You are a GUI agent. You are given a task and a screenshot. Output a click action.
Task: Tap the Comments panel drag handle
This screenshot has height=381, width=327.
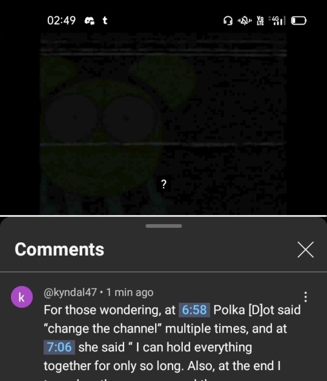point(163,226)
